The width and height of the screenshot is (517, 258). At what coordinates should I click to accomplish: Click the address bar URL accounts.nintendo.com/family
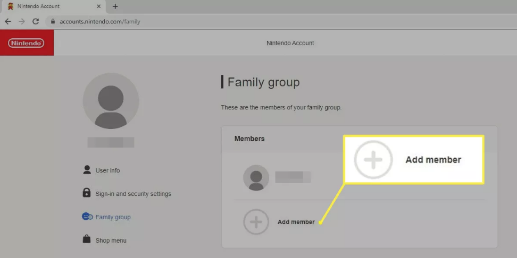coord(100,22)
